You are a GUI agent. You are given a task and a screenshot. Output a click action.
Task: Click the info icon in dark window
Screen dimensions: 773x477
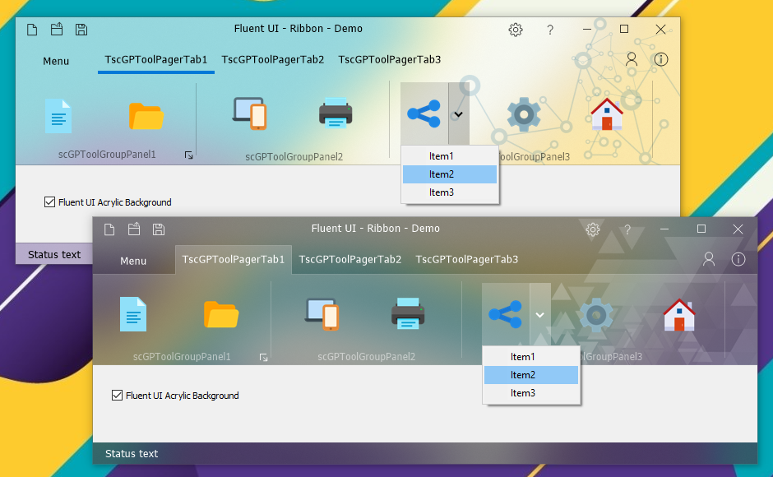[x=738, y=259]
